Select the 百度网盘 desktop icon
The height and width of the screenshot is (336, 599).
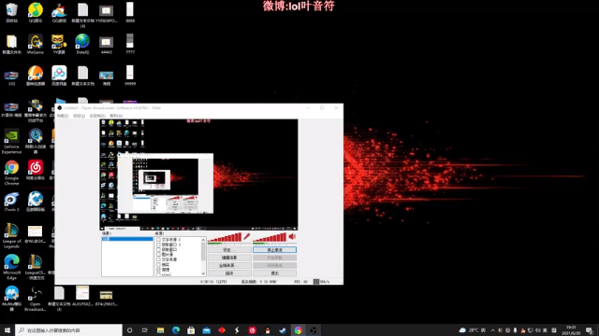click(x=59, y=76)
